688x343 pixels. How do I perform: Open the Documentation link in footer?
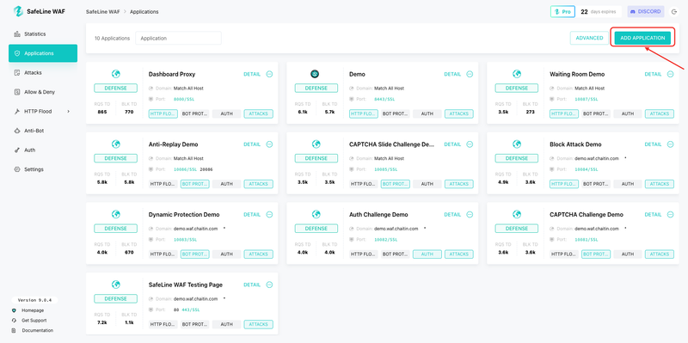point(37,330)
